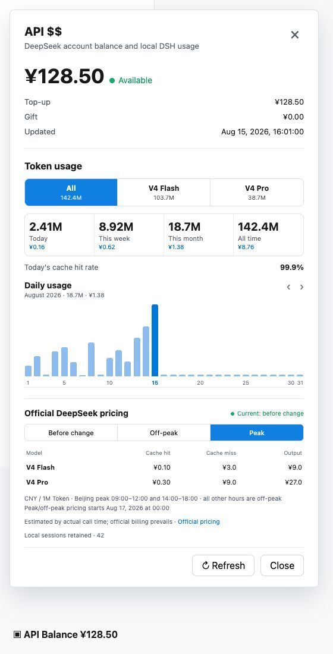Select the All time usage card
333x654 pixels.
coord(268,235)
